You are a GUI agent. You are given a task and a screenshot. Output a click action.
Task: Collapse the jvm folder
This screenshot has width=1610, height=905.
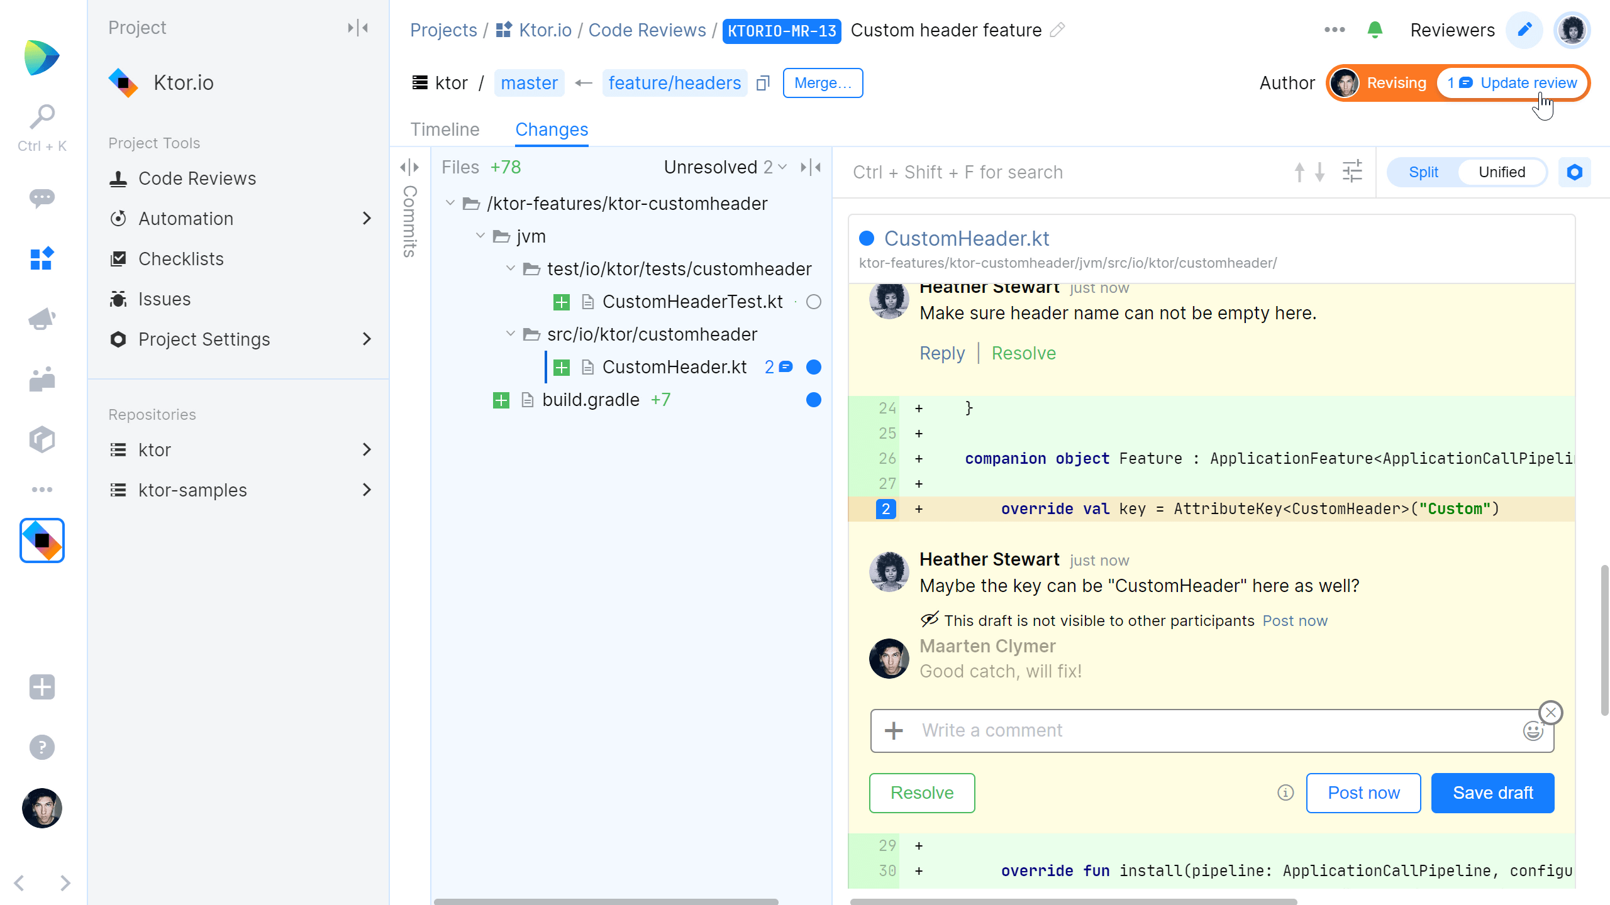tap(480, 236)
